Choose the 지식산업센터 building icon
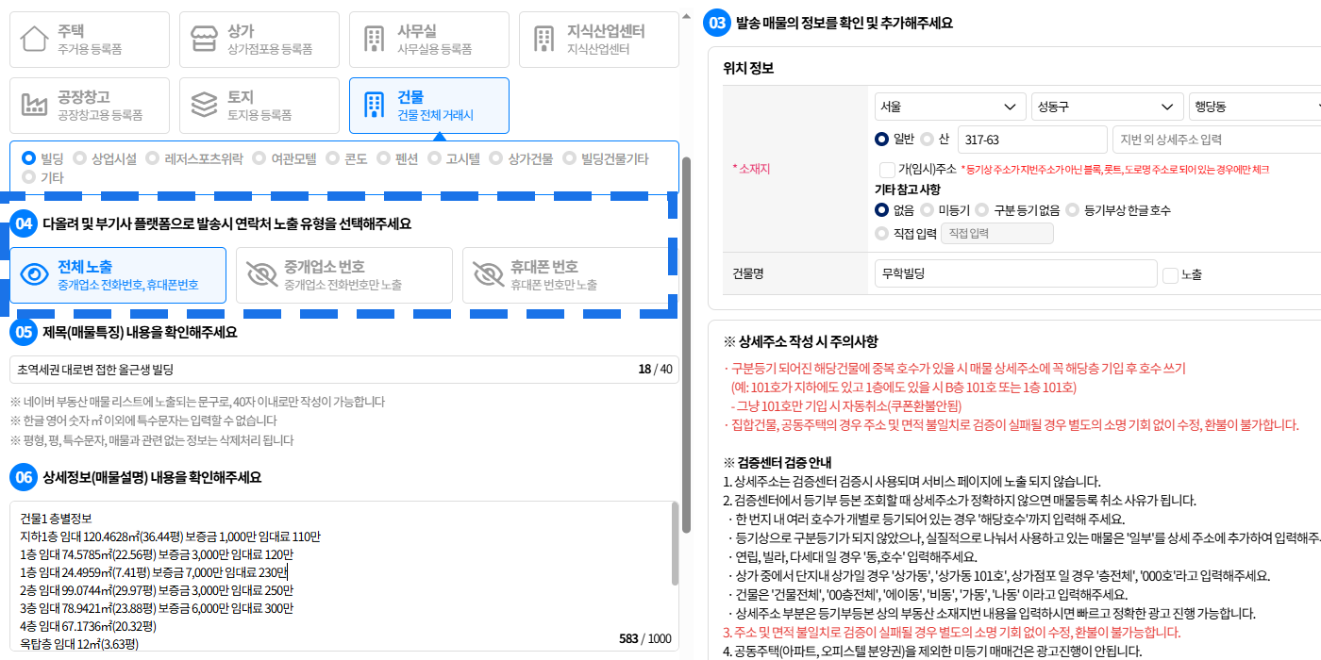Viewport: 1321px width, 660px height. tap(543, 40)
